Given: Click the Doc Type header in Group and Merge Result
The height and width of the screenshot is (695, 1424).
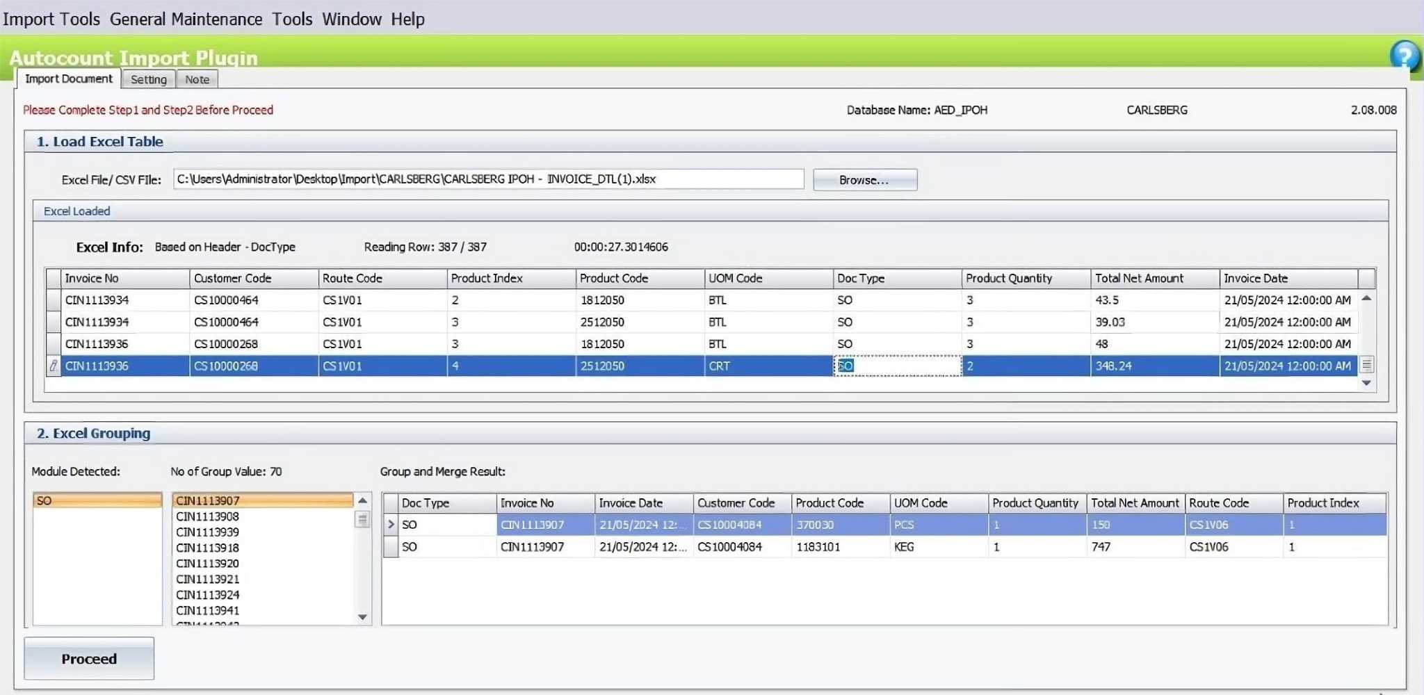Looking at the screenshot, I should [x=448, y=502].
